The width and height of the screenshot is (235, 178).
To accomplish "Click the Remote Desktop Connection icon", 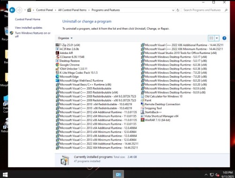I will (142, 104).
